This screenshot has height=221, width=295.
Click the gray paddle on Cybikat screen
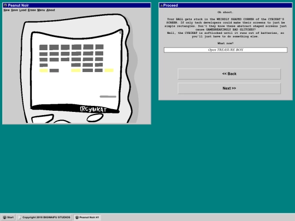(108, 97)
